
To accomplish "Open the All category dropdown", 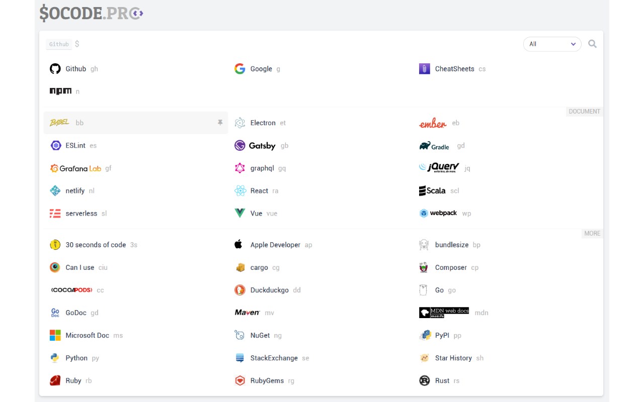I will point(552,44).
